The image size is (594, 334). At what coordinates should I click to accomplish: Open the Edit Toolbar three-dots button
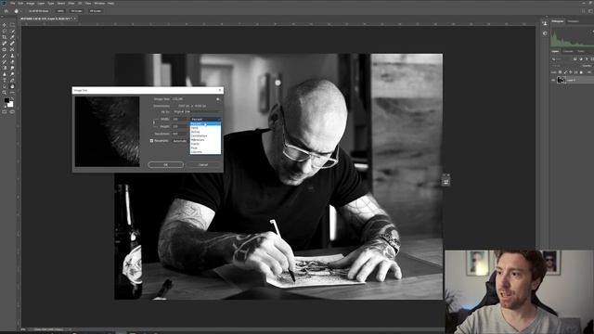coord(12,93)
